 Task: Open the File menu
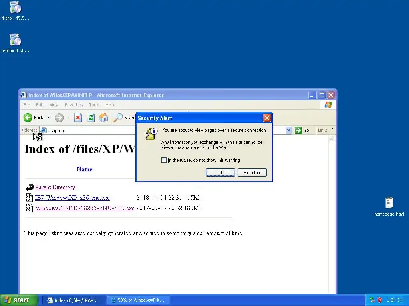[26, 105]
